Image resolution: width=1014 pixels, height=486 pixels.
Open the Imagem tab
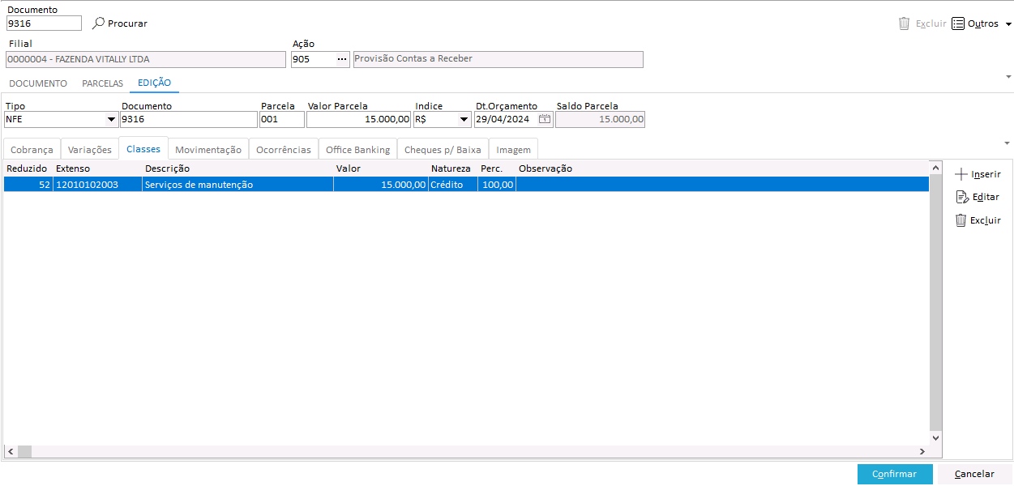point(514,149)
